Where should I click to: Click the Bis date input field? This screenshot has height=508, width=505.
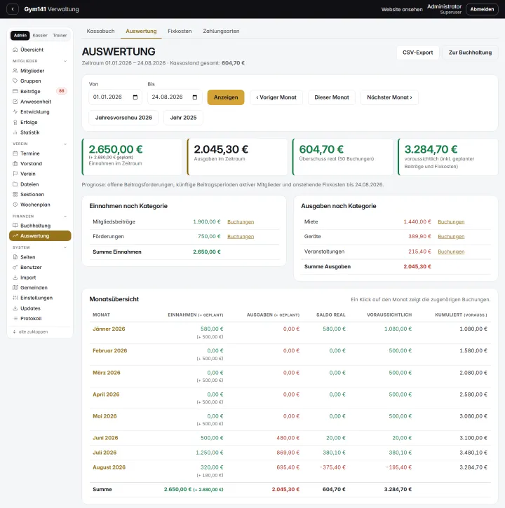[175, 97]
